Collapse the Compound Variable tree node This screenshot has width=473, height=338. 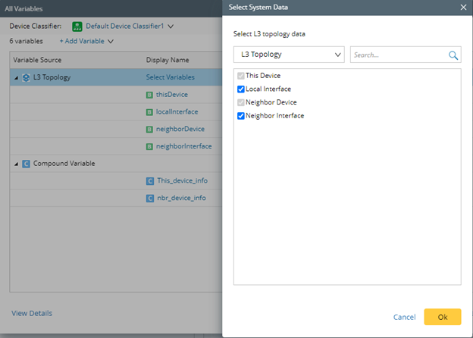[16, 164]
